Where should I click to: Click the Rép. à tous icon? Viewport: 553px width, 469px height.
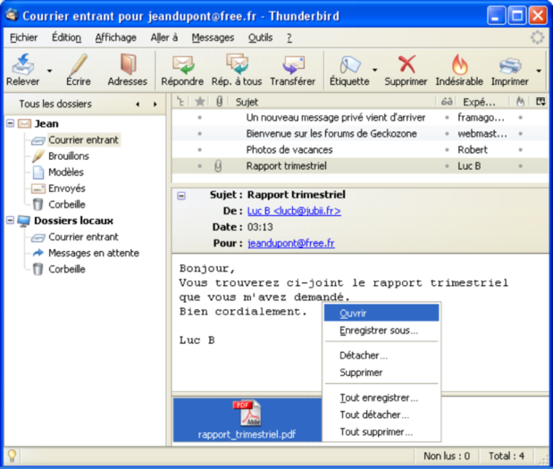(x=237, y=66)
